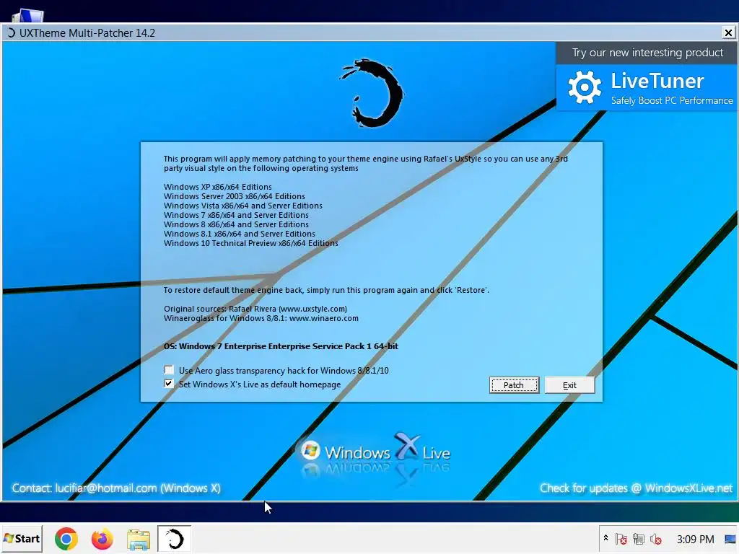This screenshot has width=739, height=554.
Task: Open Check for updates @ WindowsXLive.net link
Action: coord(637,488)
